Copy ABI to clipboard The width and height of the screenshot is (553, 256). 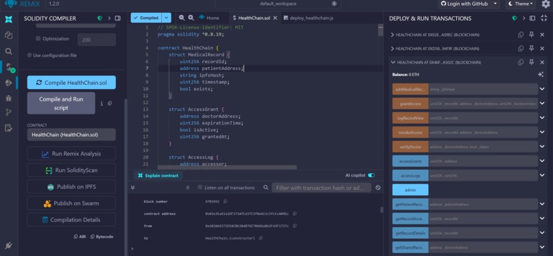(x=80, y=237)
